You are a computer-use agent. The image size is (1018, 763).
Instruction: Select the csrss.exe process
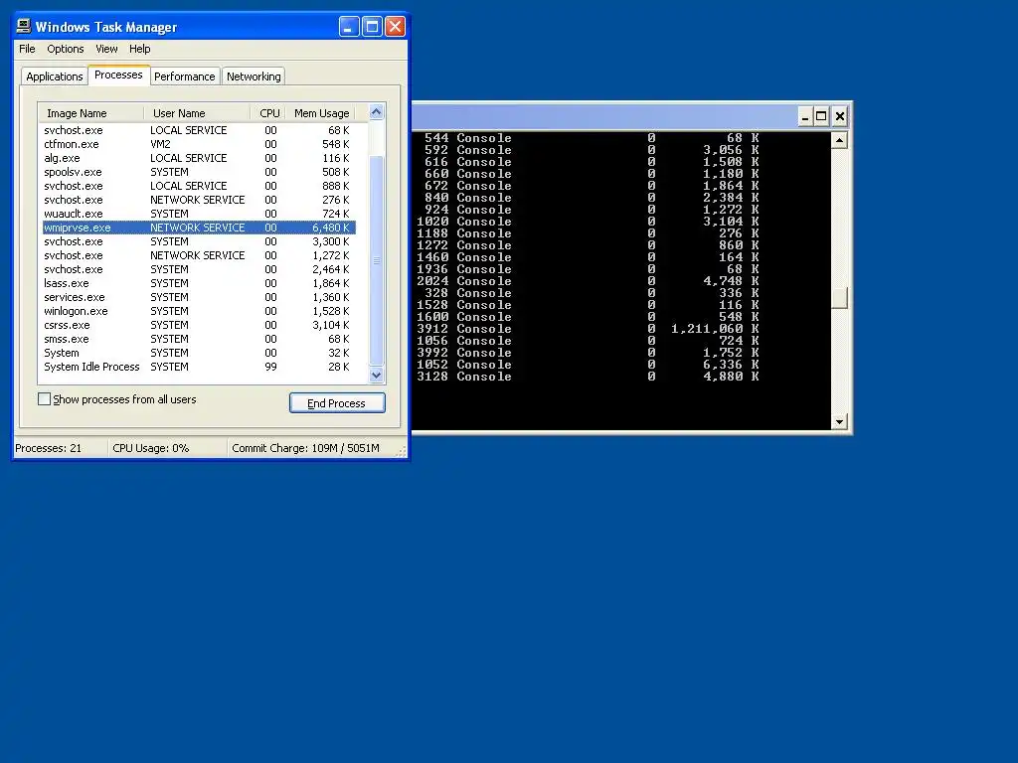pos(199,325)
